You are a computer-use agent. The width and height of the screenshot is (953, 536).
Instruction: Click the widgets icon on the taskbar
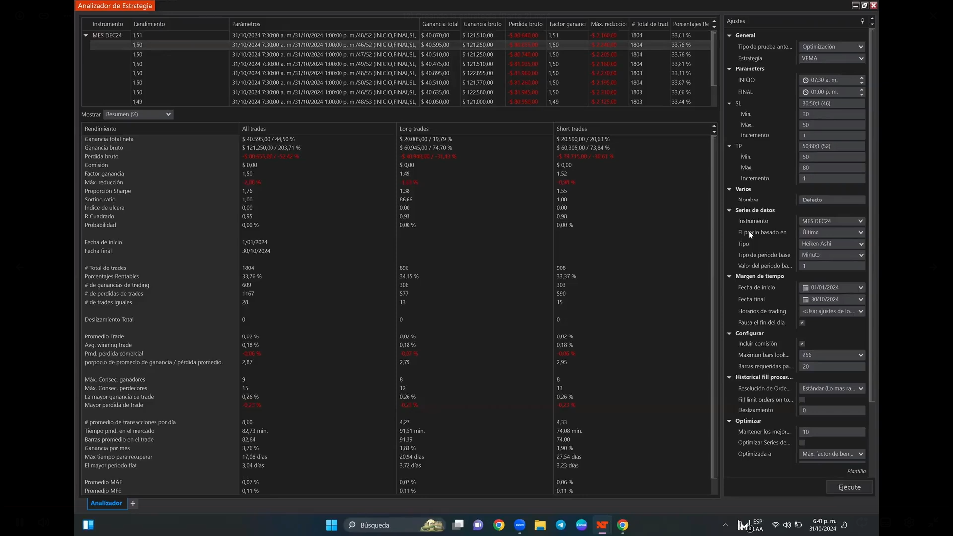88,525
